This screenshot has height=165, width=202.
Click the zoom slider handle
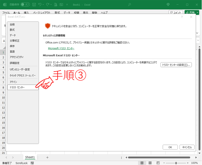[176, 163]
